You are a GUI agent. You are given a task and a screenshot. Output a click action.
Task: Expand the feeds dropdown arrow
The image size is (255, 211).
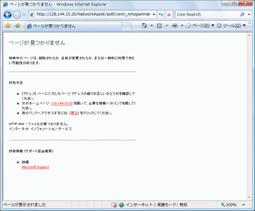point(167,26)
